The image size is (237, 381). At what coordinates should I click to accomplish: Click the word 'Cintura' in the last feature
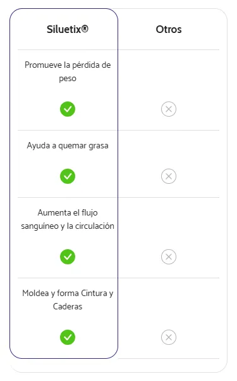[94, 293]
